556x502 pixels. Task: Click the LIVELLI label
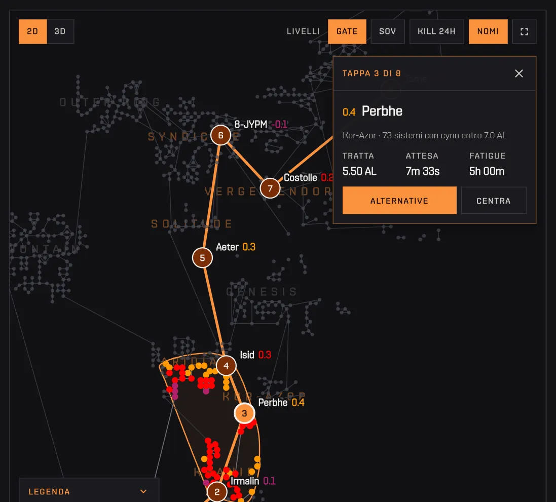click(x=303, y=31)
